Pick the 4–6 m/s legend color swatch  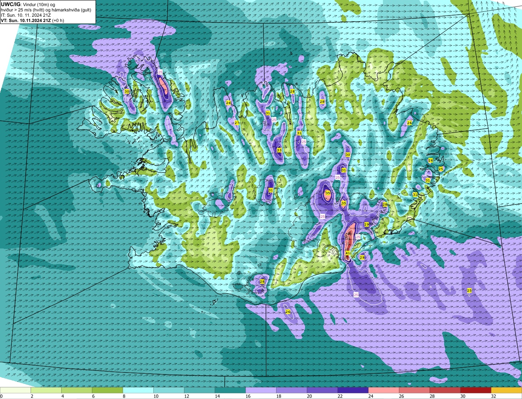[x=77, y=390]
